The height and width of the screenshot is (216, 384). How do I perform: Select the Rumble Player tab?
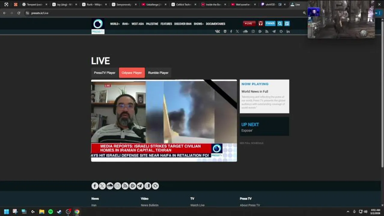(x=158, y=73)
